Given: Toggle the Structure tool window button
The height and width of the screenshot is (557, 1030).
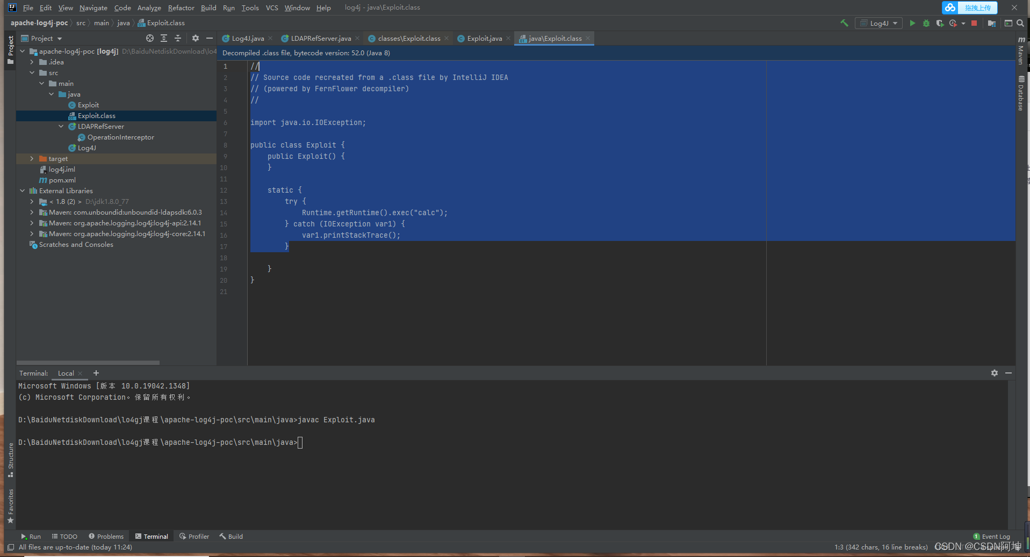Looking at the screenshot, I should (10, 460).
